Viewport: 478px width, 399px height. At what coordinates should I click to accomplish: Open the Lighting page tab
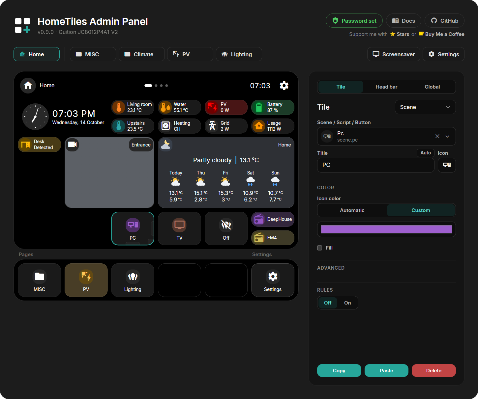(x=239, y=54)
